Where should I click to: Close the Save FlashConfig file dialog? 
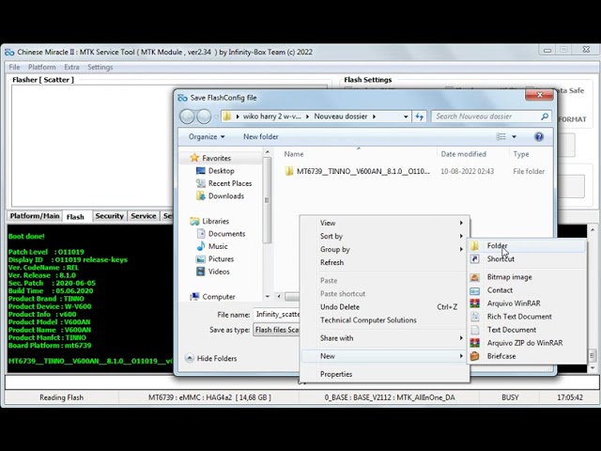point(539,95)
